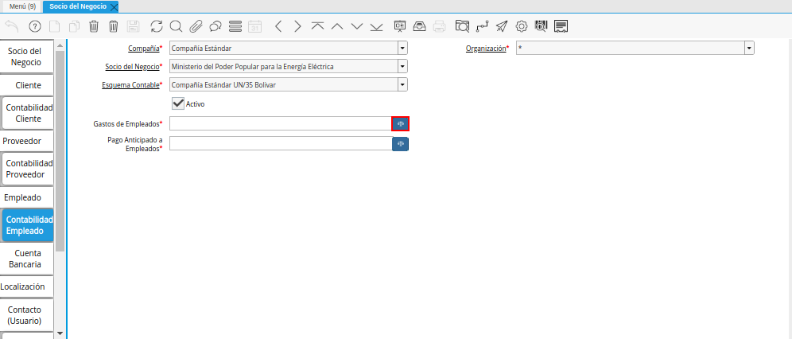This screenshot has width=792, height=339.
Task: Toggle grid view with three-lines icon
Action: click(x=235, y=26)
